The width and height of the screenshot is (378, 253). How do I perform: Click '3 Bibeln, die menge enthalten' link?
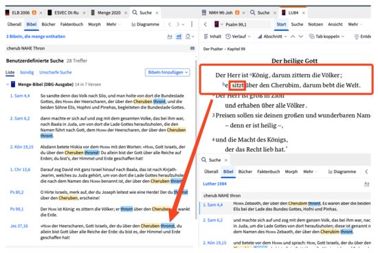(36, 36)
